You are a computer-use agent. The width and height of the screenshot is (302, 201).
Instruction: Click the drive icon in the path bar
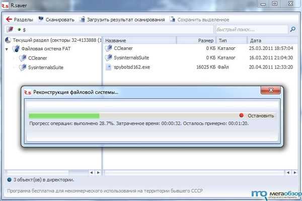(10, 30)
